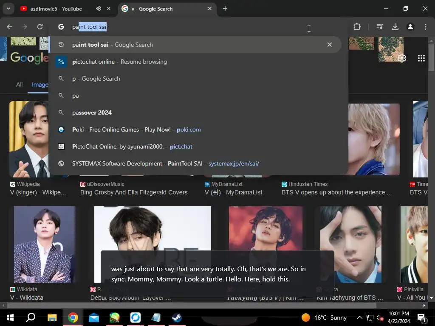Image resolution: width=435 pixels, height=326 pixels.
Task: Select the 'p - Google Search' suggestion
Action: (x=195, y=79)
